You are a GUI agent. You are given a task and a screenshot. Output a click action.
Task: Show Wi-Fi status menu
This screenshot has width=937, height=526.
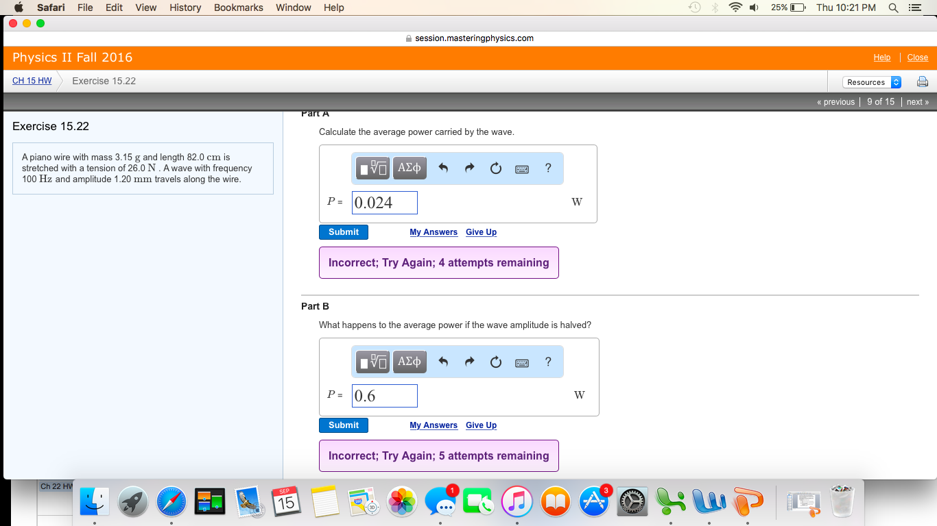(x=735, y=8)
